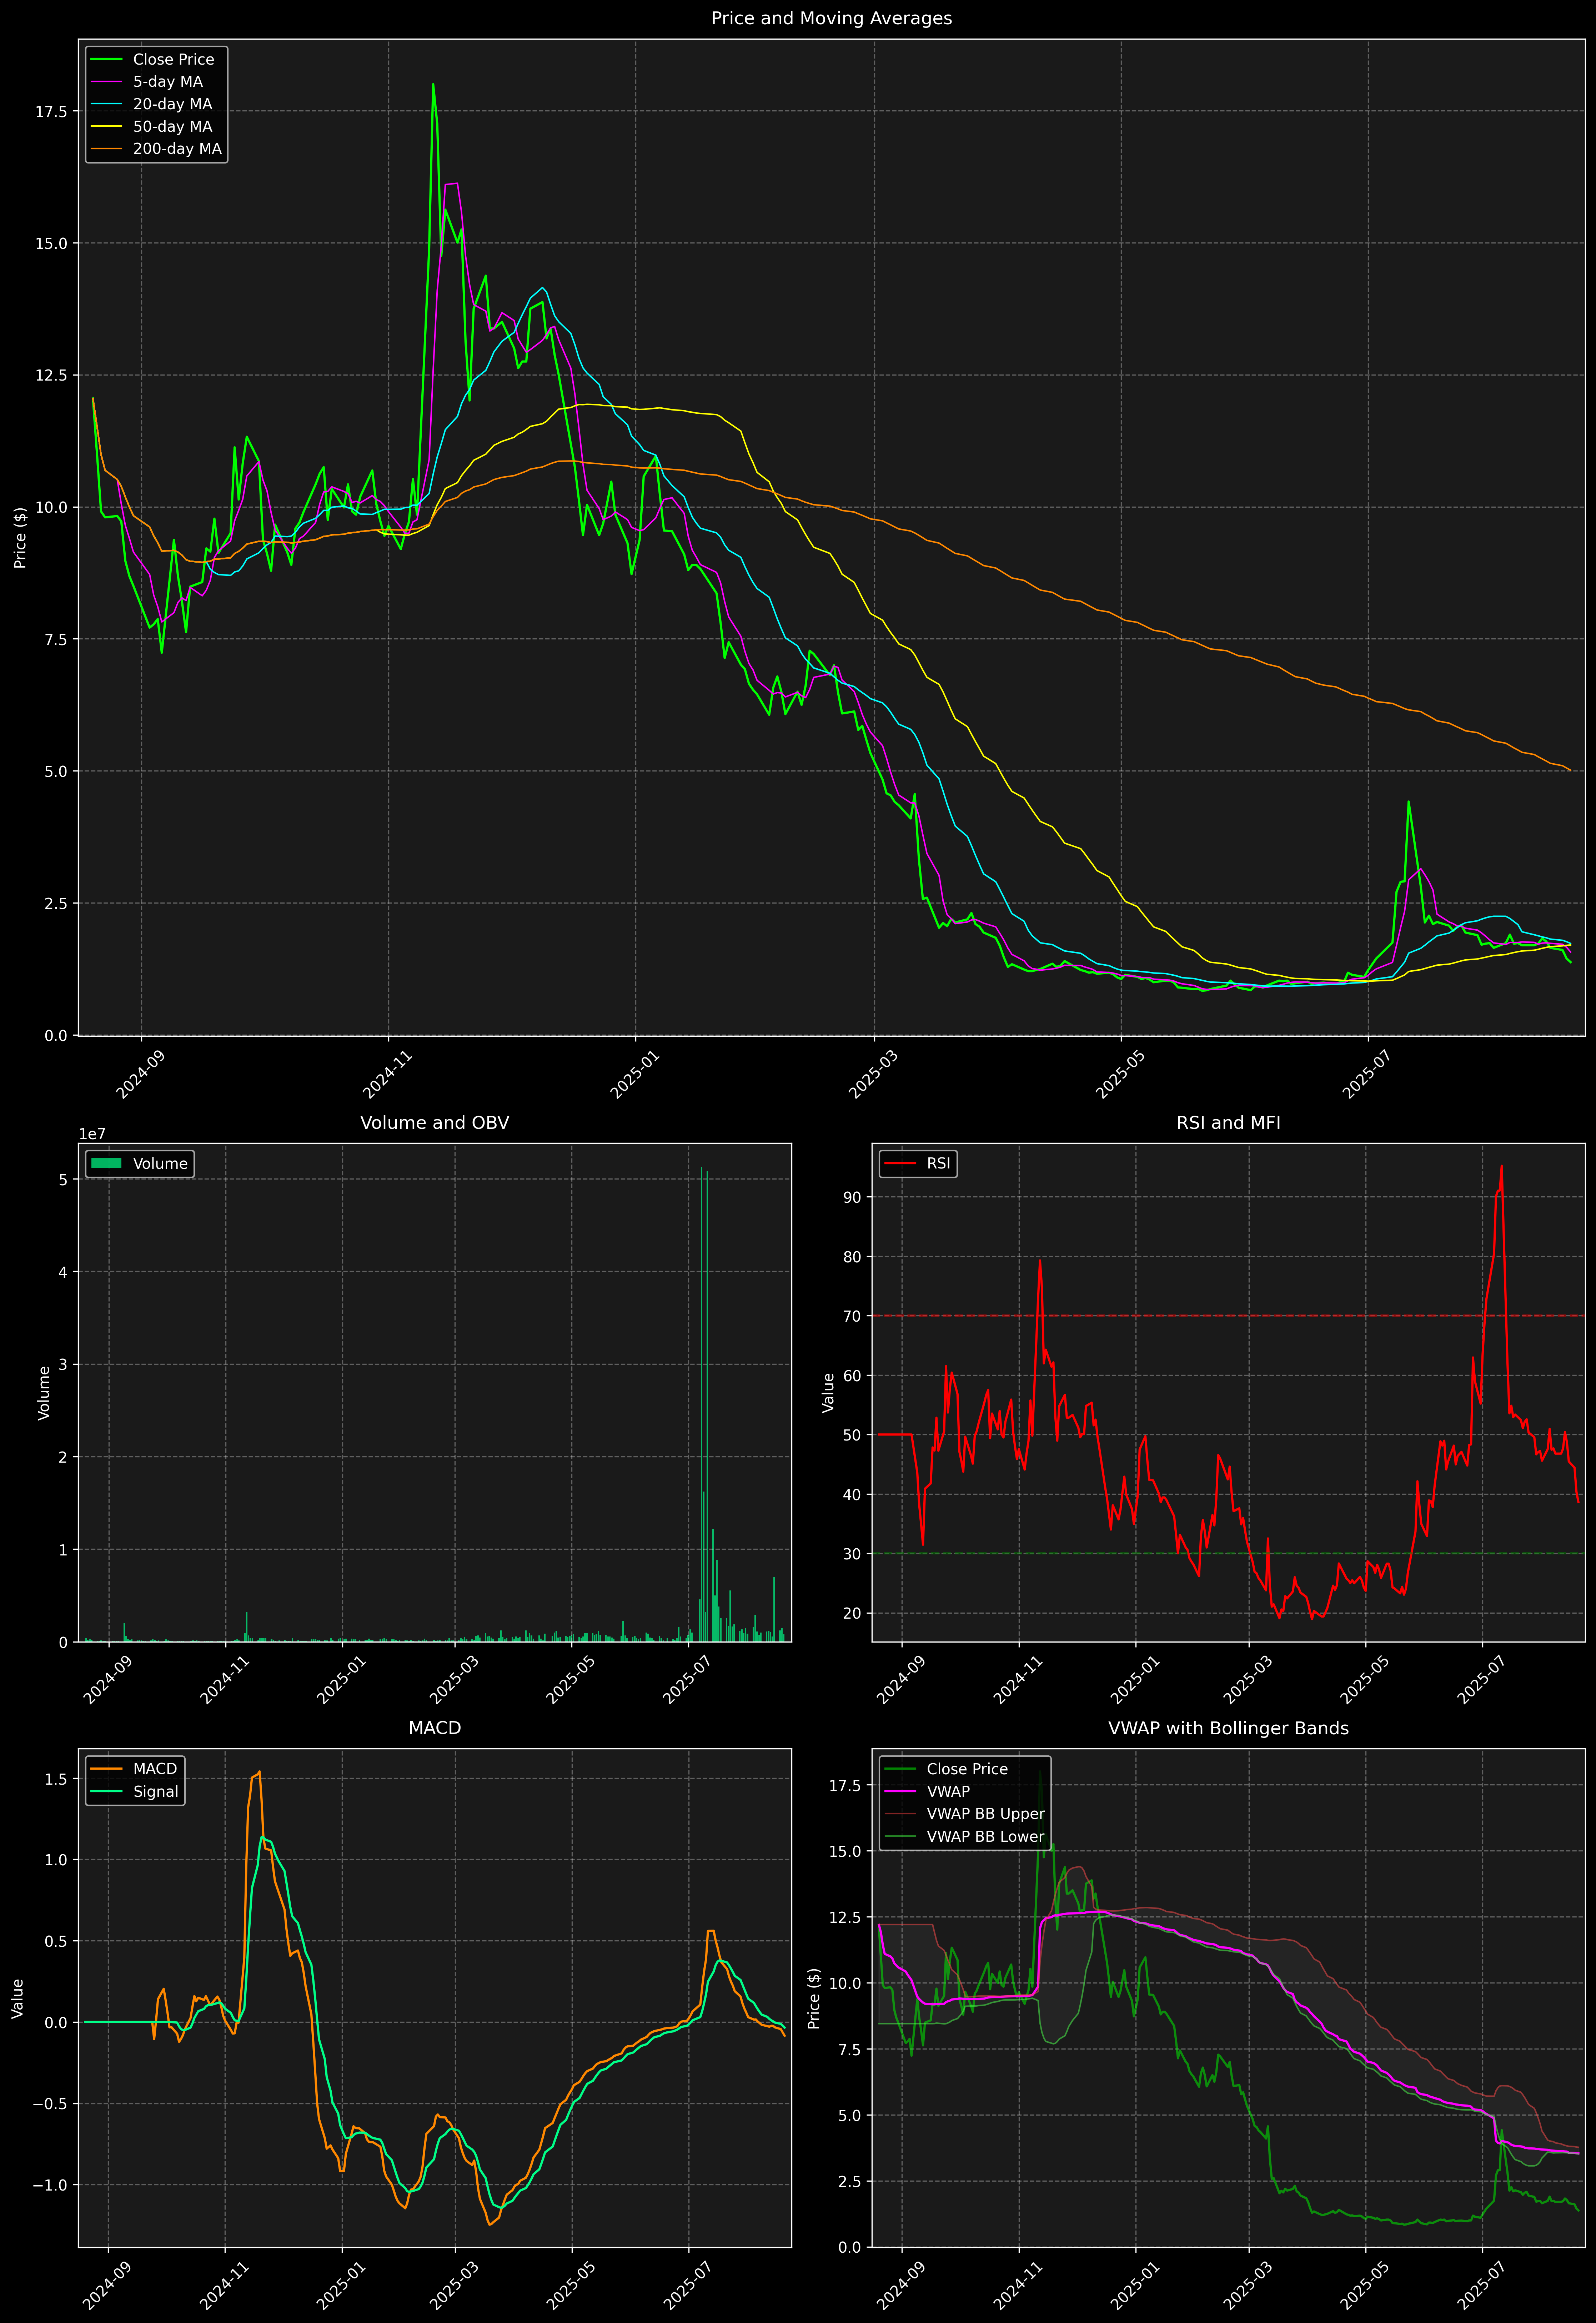Click the Volume and OBV chart title
Viewport: 1596px width, 2323px height.
tap(434, 1122)
